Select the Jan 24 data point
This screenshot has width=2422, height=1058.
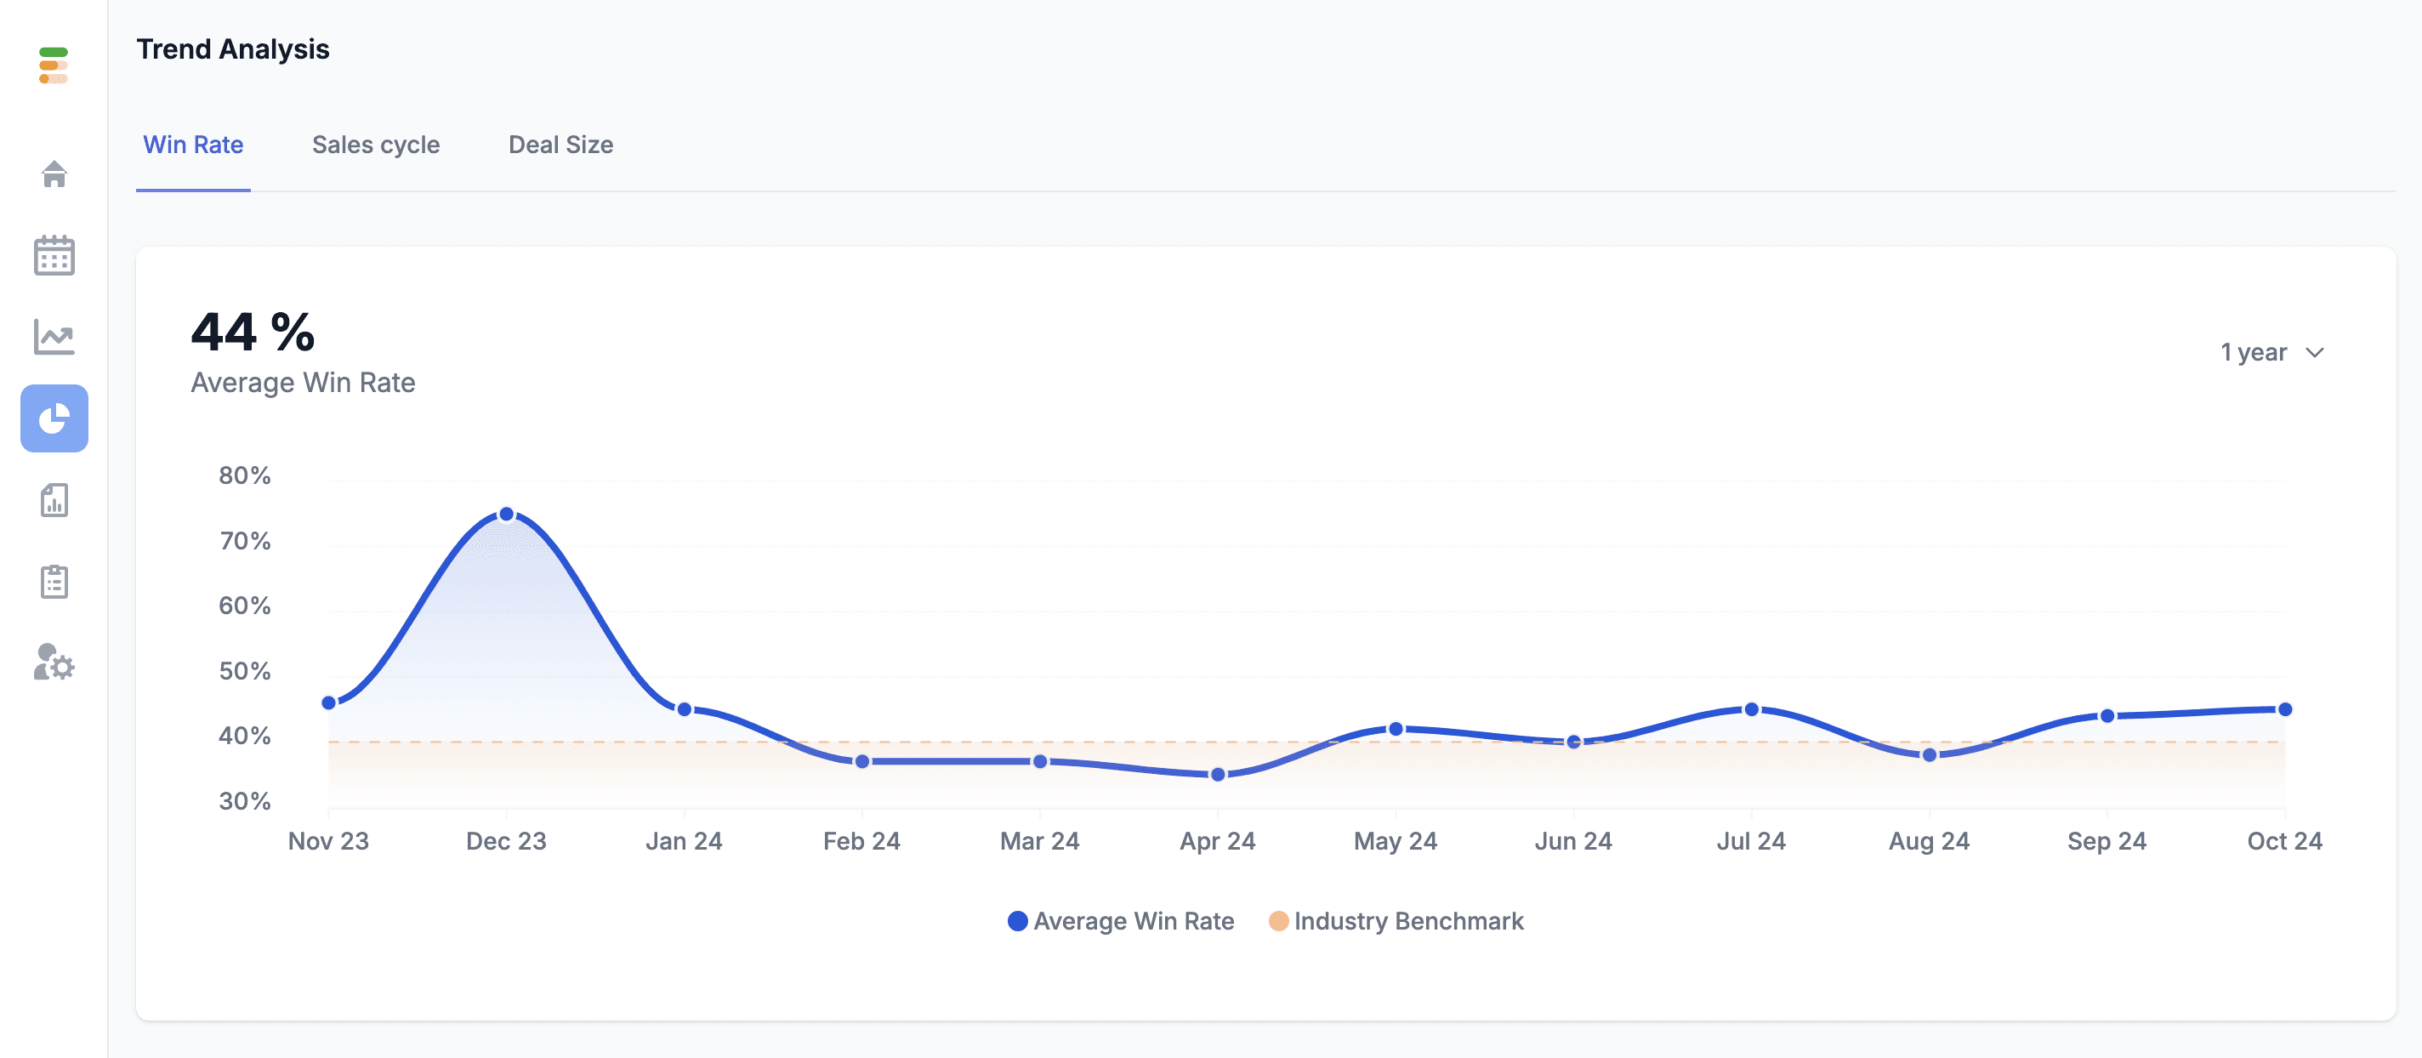tap(685, 709)
